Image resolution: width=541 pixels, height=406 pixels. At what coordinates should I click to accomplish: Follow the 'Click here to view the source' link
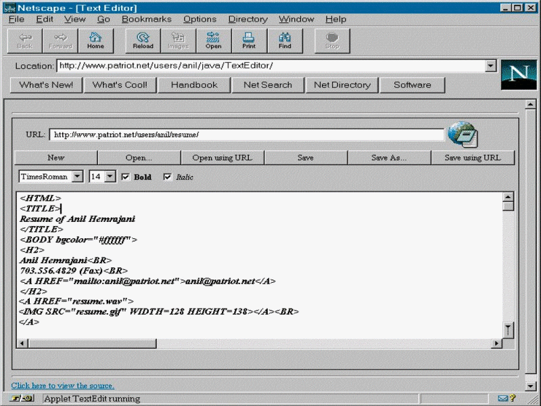62,385
